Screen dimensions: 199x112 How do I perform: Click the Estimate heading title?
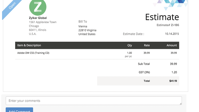(162, 17)
